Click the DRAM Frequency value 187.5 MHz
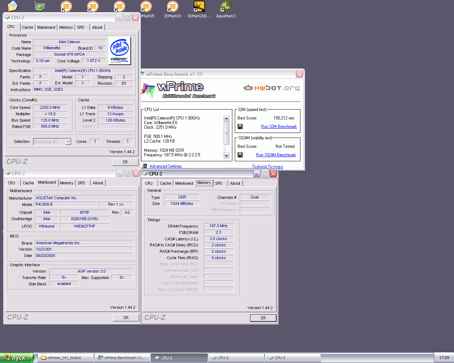Screen dimensions: 454x363 pyautogui.click(x=218, y=226)
